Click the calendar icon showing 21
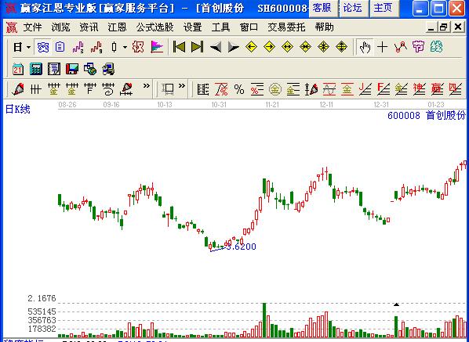The width and height of the screenshot is (469, 342). click(x=18, y=69)
